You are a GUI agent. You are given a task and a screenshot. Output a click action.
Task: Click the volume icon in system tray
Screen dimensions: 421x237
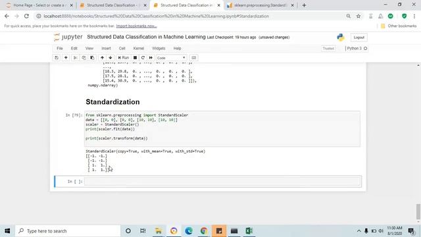[381, 231]
